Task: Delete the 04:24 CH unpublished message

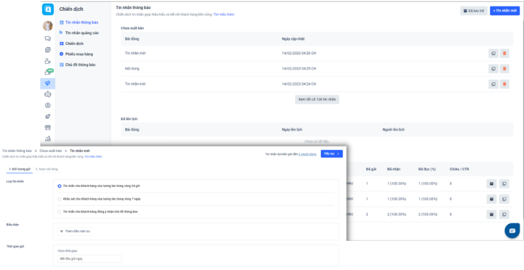Action: [x=504, y=84]
